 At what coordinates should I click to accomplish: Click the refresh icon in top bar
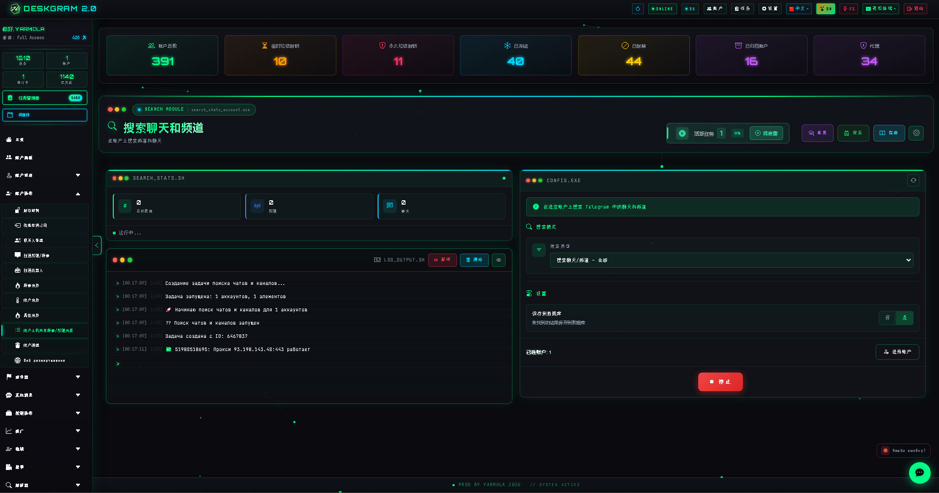point(637,9)
